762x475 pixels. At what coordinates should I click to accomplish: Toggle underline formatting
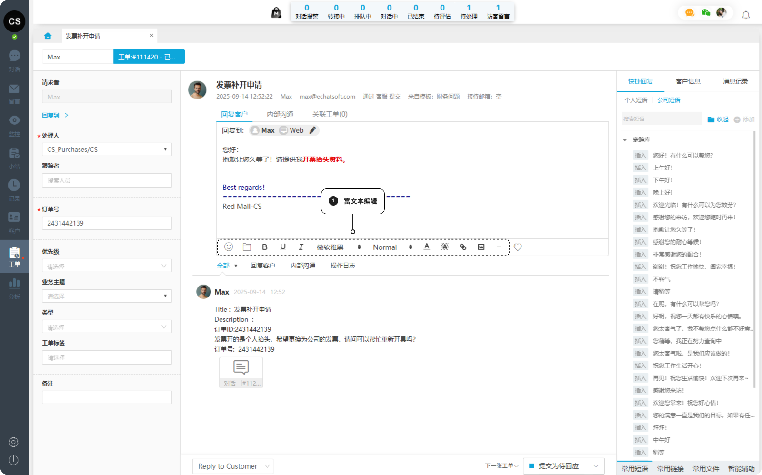(283, 247)
